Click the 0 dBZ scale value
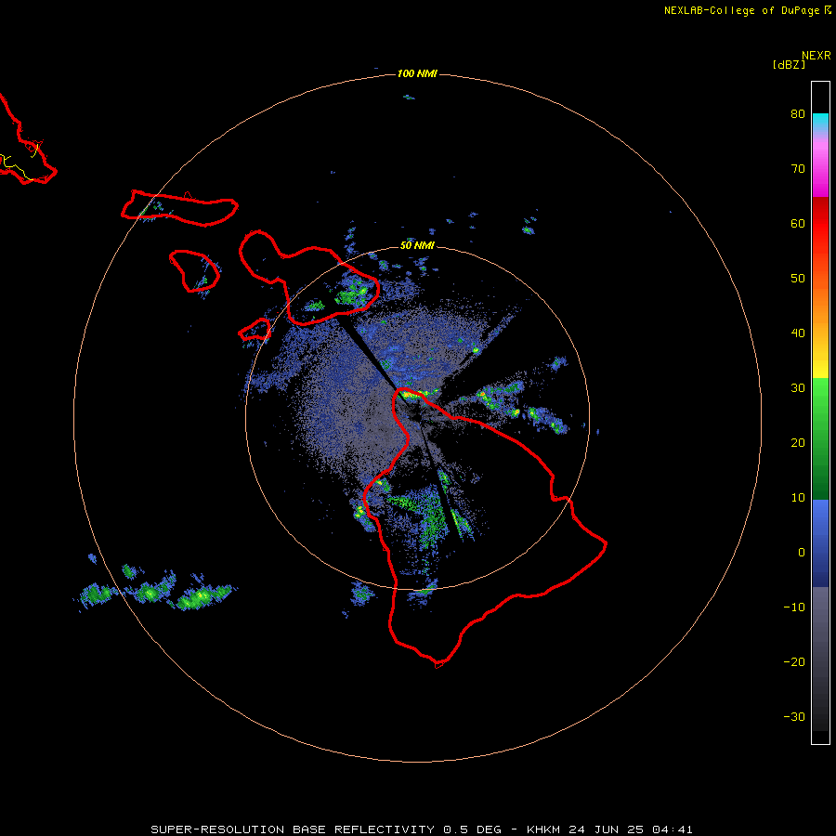 click(802, 553)
